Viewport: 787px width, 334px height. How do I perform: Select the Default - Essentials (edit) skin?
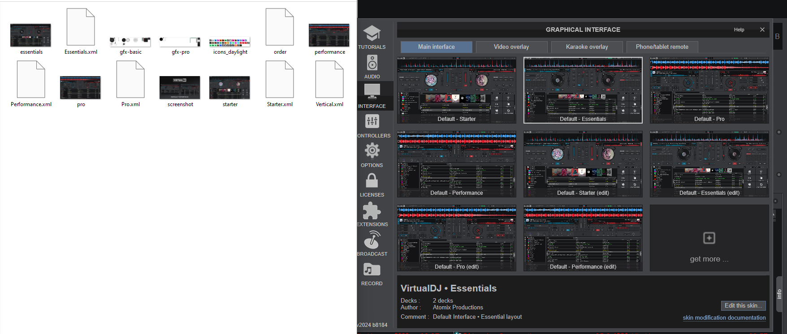[709, 164]
